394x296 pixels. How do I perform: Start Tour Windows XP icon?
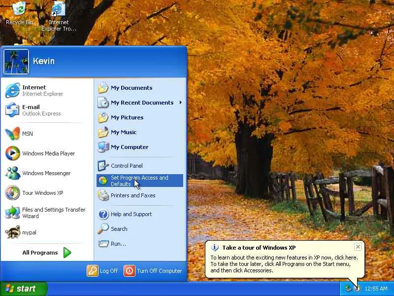point(12,192)
